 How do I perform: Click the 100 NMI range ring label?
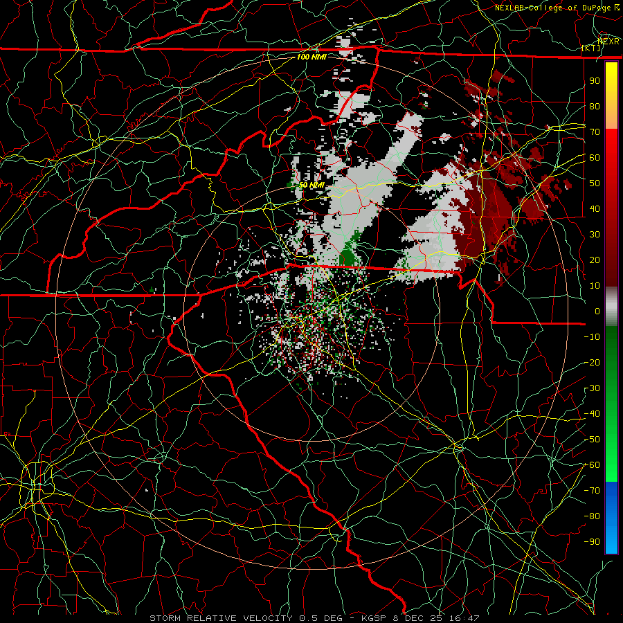[x=311, y=57]
